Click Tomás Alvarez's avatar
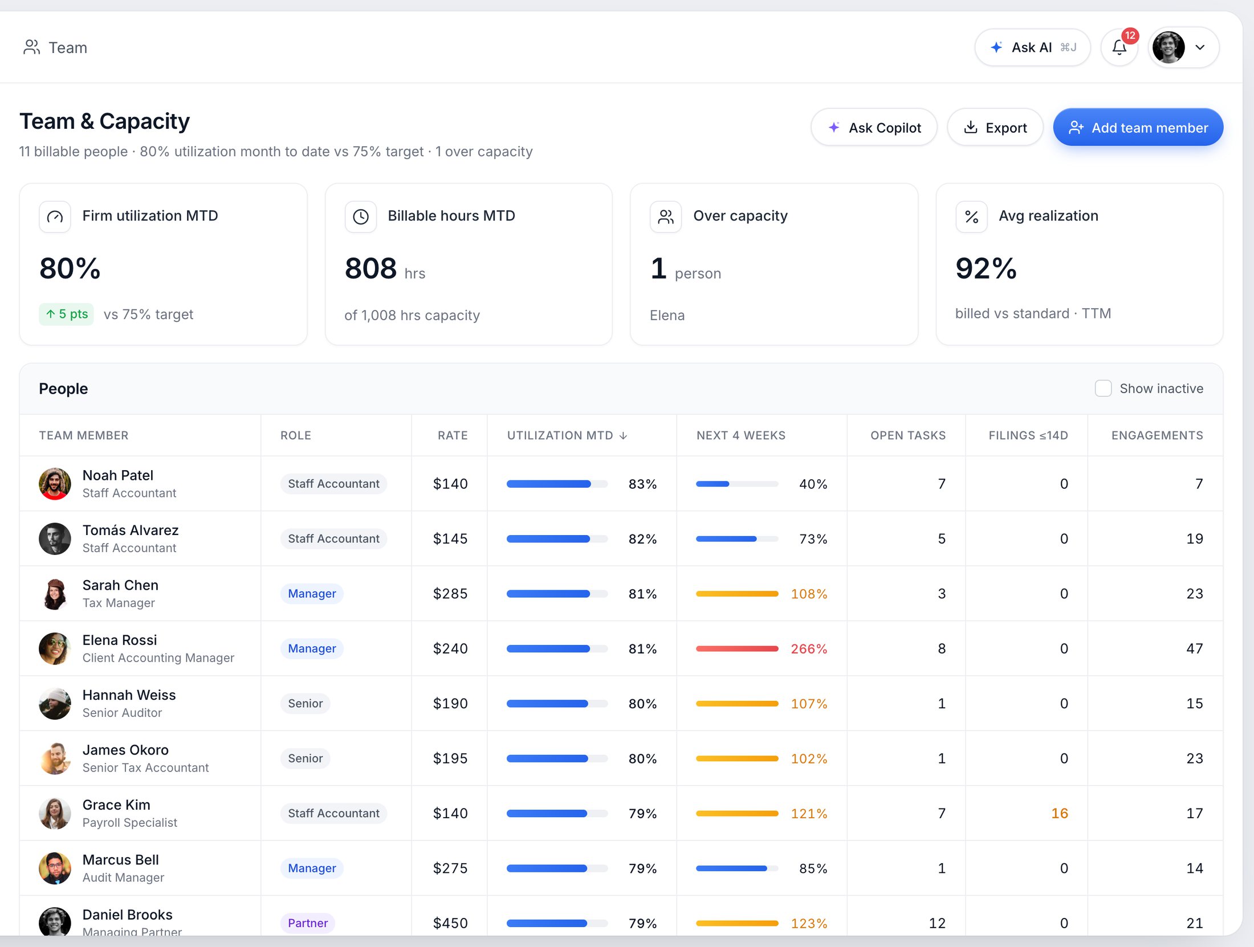The width and height of the screenshot is (1254, 947). click(x=55, y=538)
